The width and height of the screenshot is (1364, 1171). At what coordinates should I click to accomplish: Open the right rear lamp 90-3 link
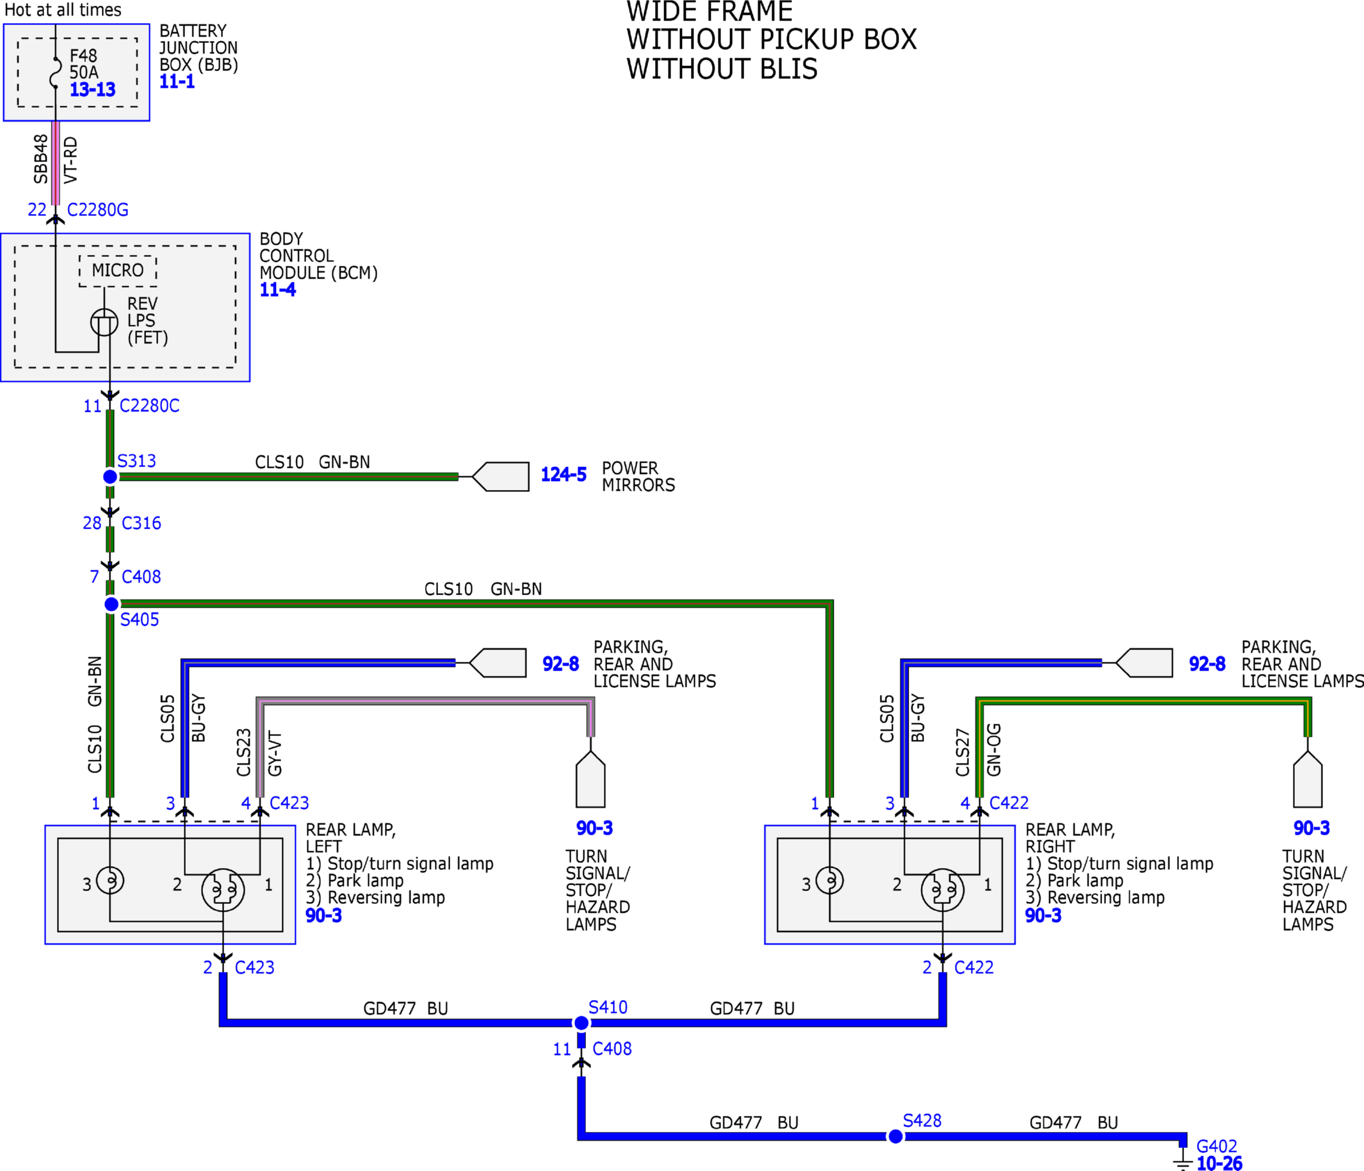point(1043,915)
